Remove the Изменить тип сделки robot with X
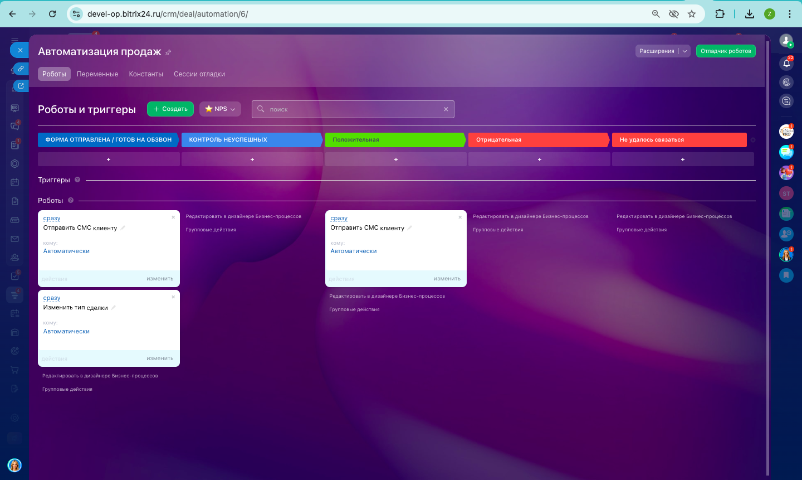The image size is (802, 480). click(173, 297)
